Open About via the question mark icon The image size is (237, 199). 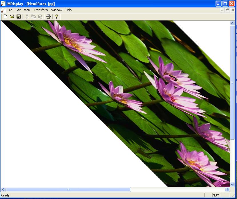[57, 17]
